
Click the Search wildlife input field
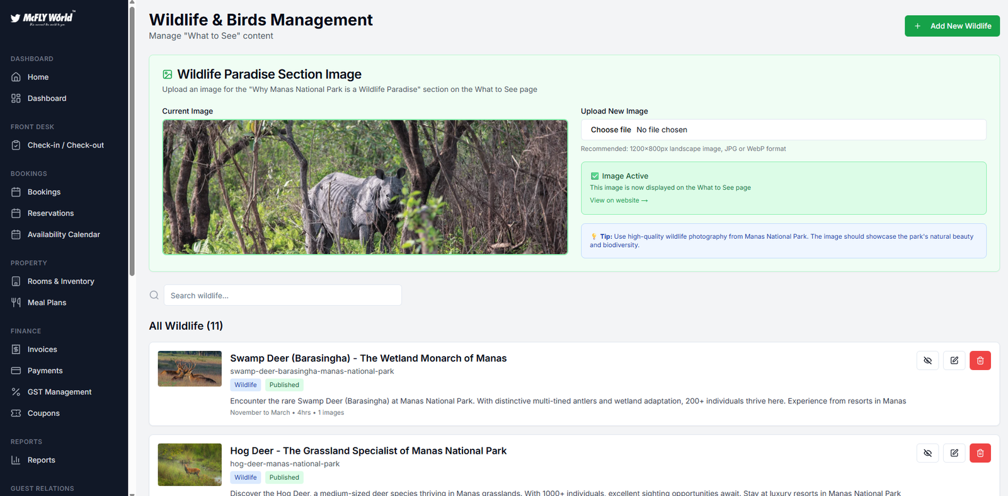click(282, 296)
